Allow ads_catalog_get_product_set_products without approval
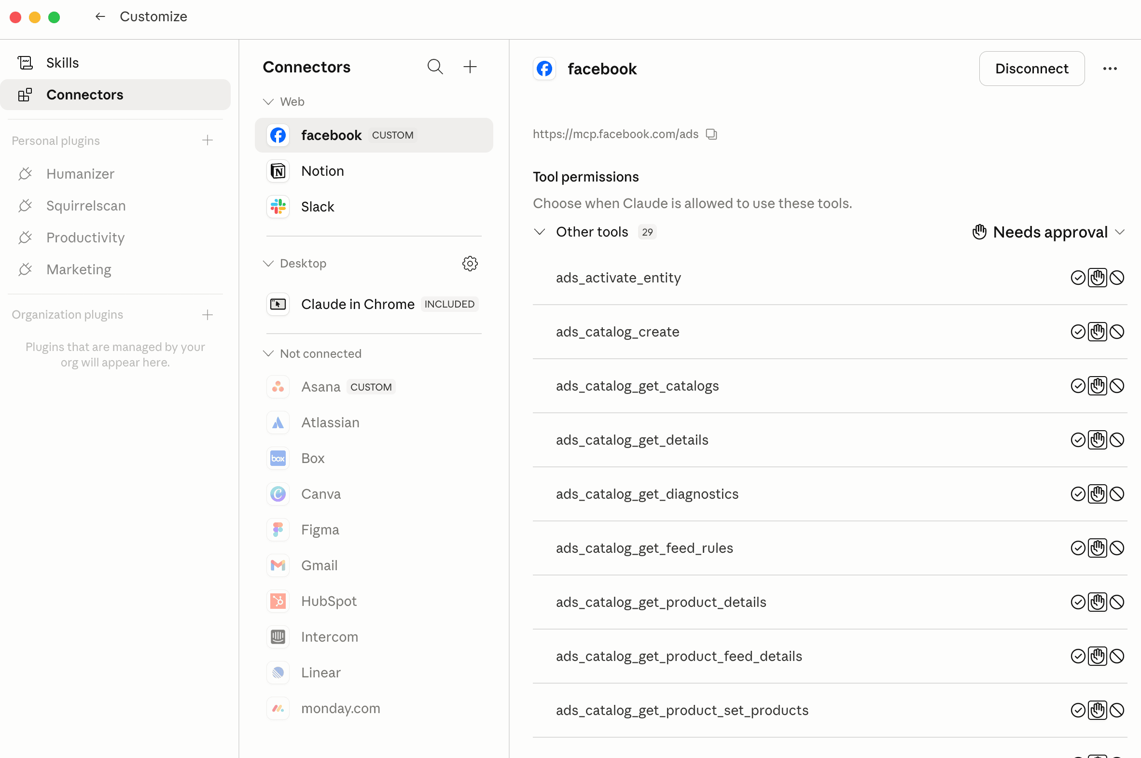This screenshot has width=1141, height=758. tap(1078, 711)
